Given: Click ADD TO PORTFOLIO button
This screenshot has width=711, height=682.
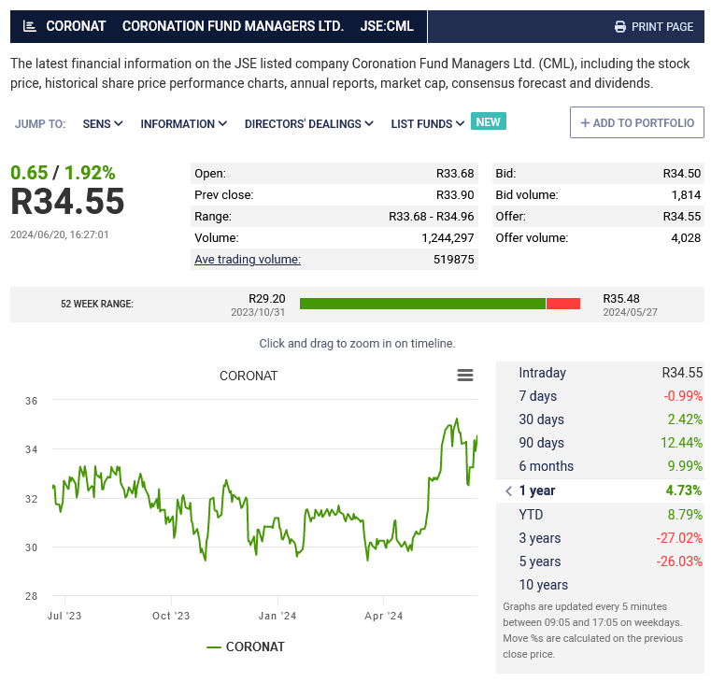Looking at the screenshot, I should pyautogui.click(x=636, y=122).
